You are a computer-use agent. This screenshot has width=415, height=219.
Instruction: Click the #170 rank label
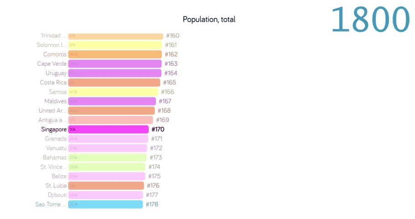[x=158, y=129]
